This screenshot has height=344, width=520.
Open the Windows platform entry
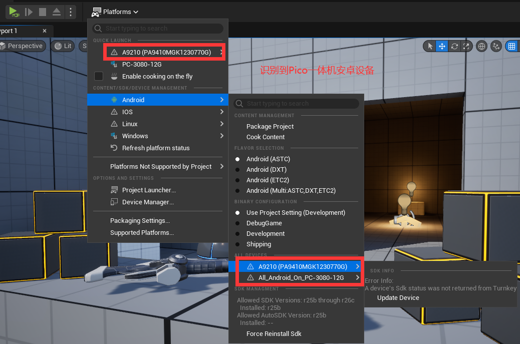click(157, 136)
